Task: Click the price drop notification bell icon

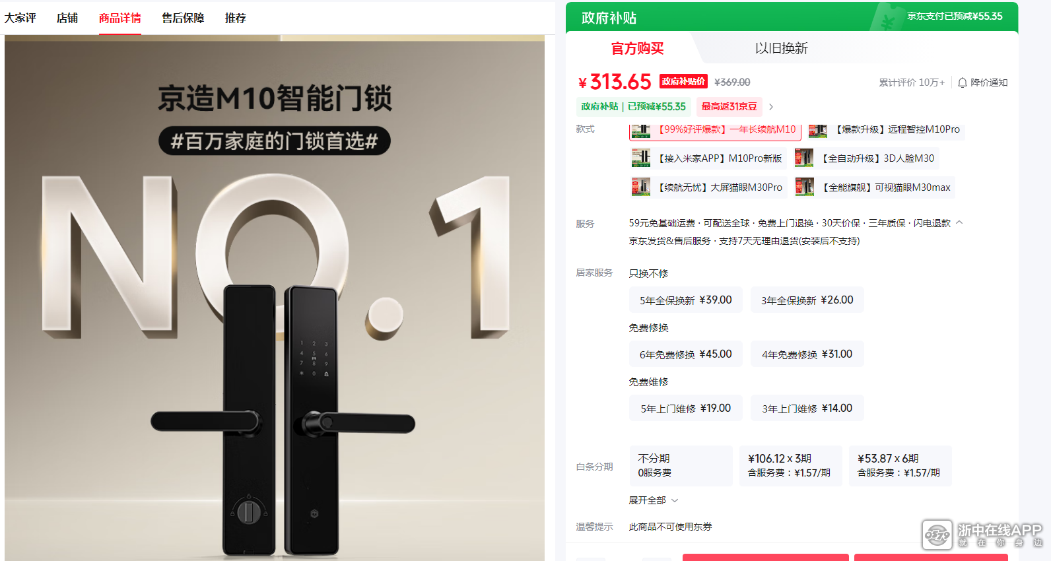Action: (x=963, y=82)
